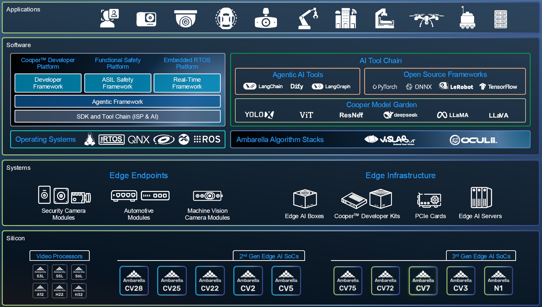Click the Edge AI Servers icon
542x307 pixels.
tap(481, 198)
